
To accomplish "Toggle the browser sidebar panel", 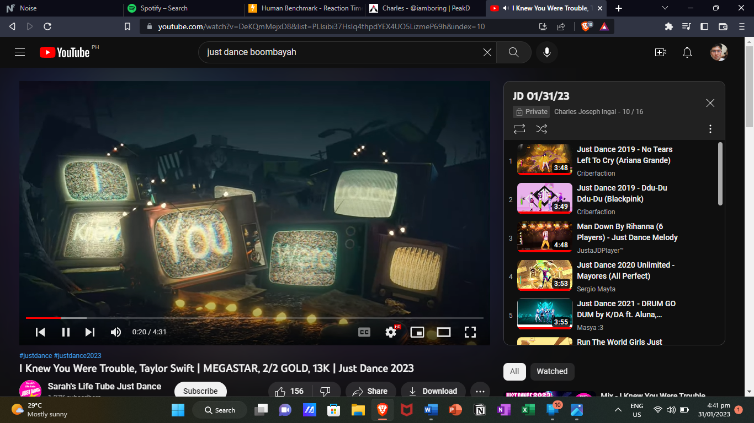I will click(x=704, y=26).
